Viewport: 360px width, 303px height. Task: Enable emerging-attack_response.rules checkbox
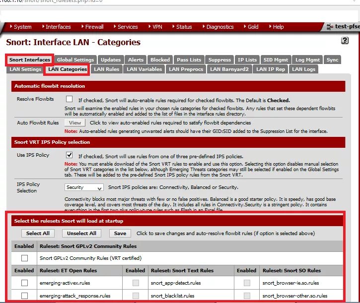[24, 296]
